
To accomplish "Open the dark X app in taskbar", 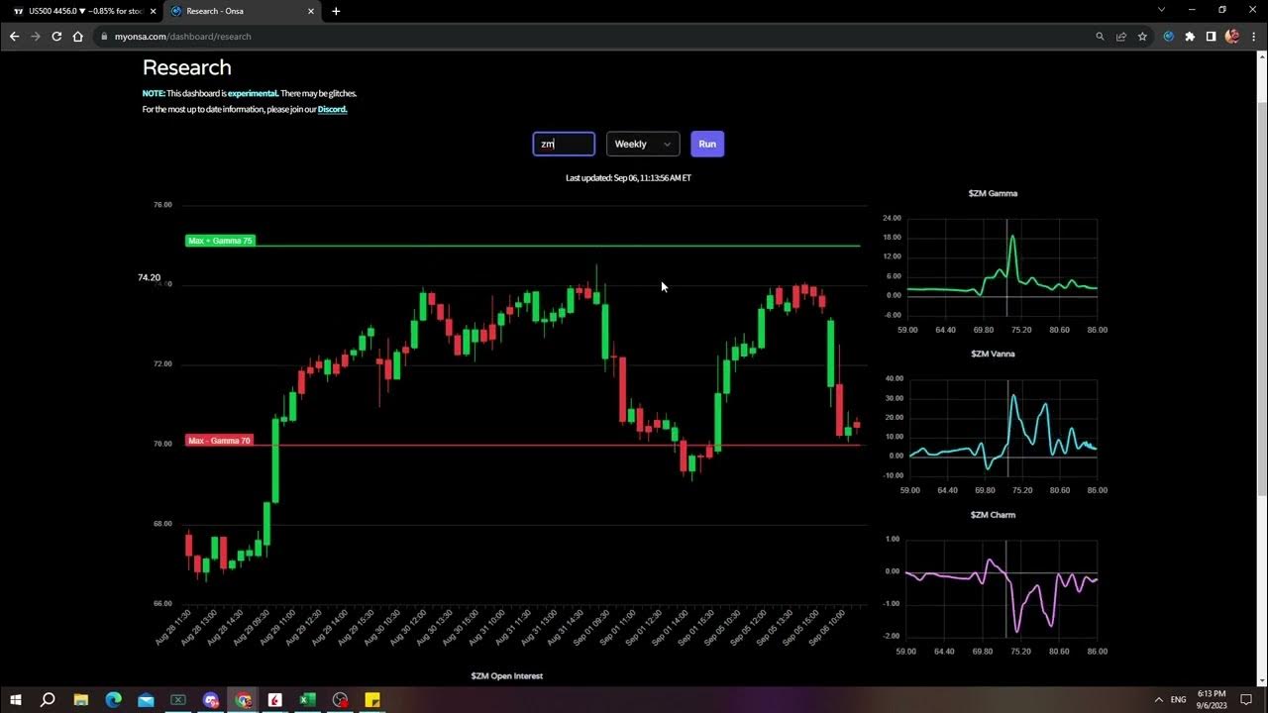I will 178,699.
